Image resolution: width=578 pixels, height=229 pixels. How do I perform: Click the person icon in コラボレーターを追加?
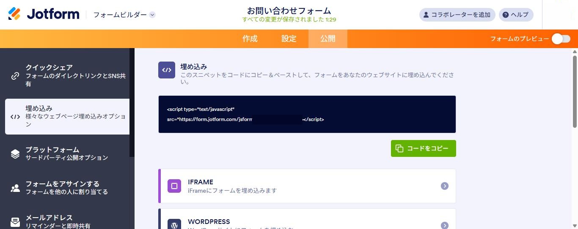pyautogui.click(x=426, y=15)
